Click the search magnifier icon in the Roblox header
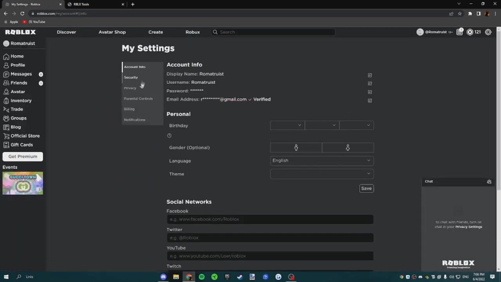Viewport: 501px width, 282px height. click(x=215, y=32)
